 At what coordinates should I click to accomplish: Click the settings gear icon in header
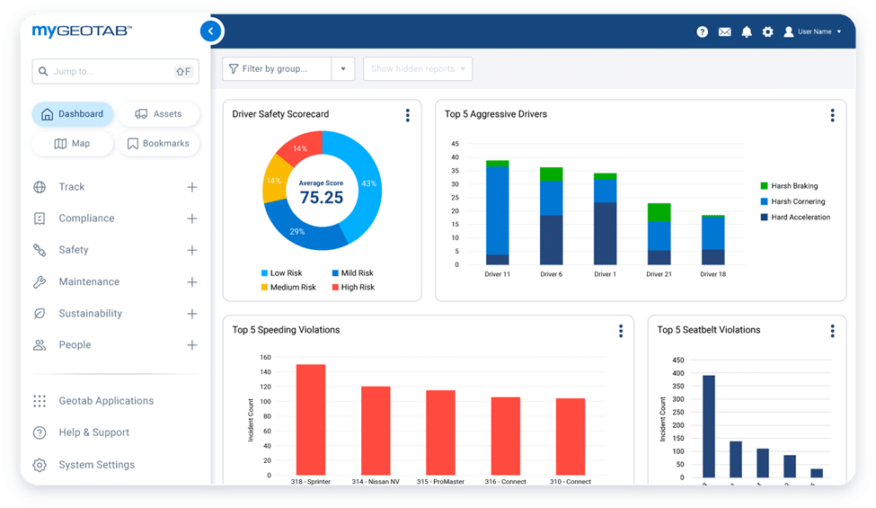(x=767, y=31)
